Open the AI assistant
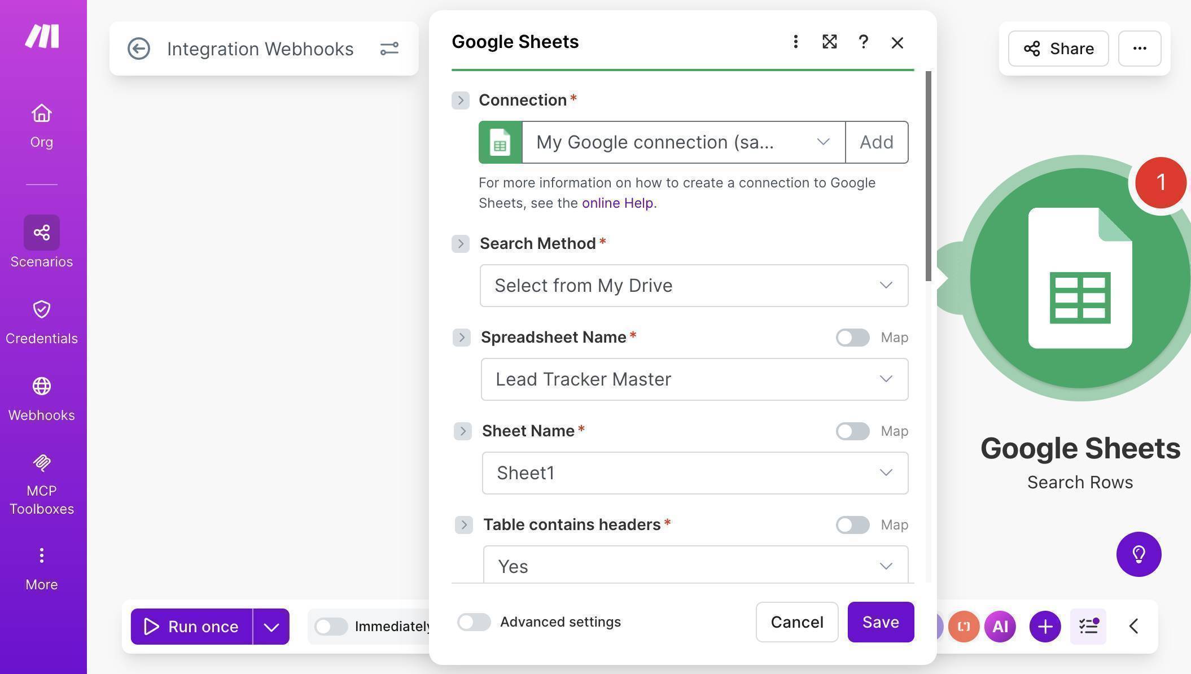Screen dimensions: 1191x674 tap(999, 626)
